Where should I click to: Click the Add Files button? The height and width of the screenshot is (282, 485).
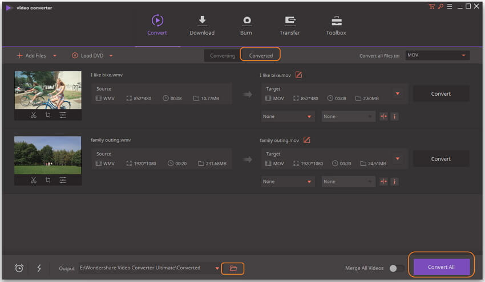pyautogui.click(x=31, y=56)
